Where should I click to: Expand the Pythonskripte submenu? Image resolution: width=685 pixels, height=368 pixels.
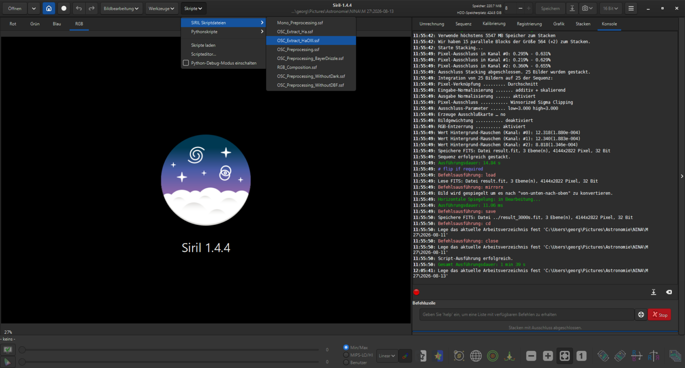coord(223,32)
